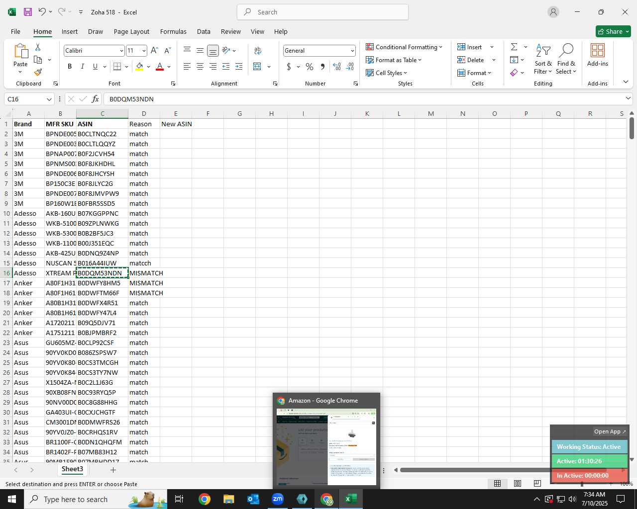637x509 pixels.
Task: Switch to the Insert tab
Action: pos(70,31)
